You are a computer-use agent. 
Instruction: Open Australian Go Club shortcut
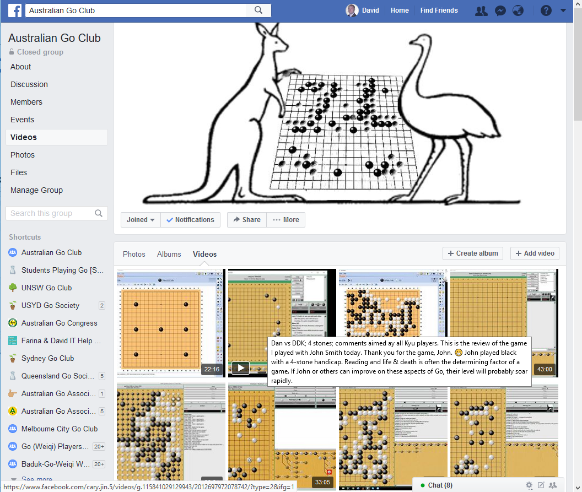pos(51,252)
